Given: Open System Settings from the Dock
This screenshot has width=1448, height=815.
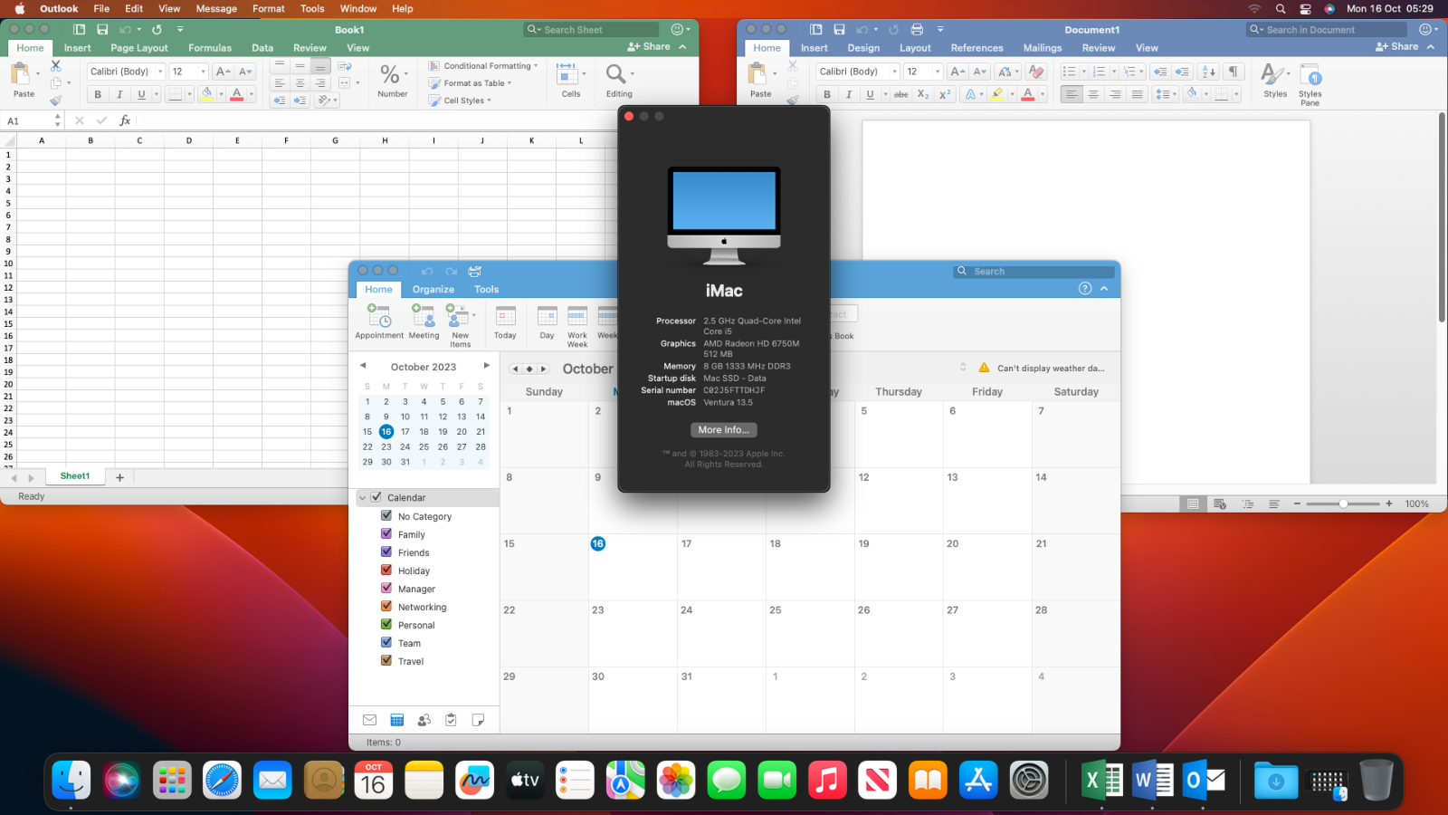Looking at the screenshot, I should 1029,780.
